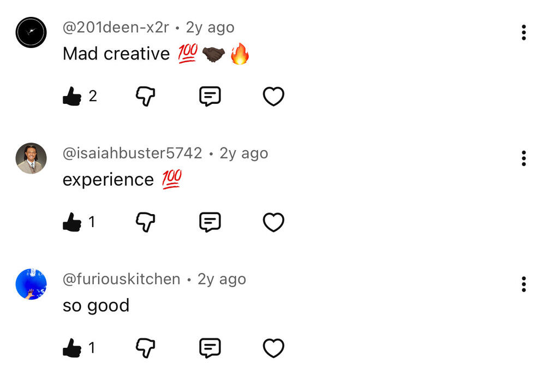Open options menu for @isaiahbuster5742 comment

click(x=523, y=158)
